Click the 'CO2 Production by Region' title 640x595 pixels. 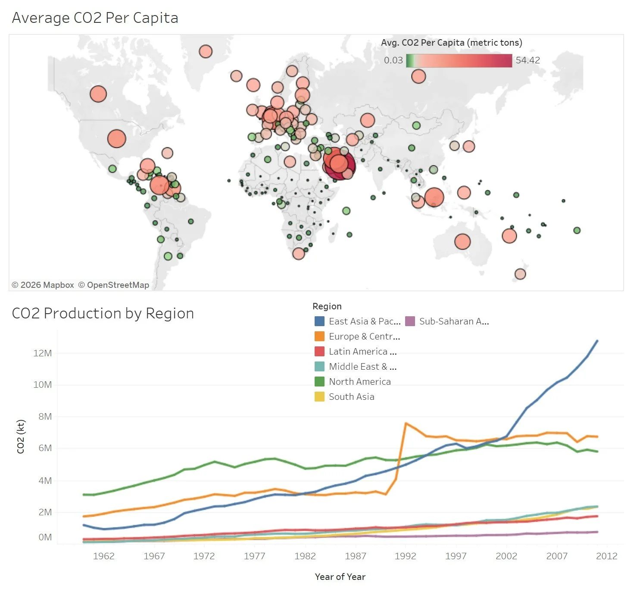(103, 313)
